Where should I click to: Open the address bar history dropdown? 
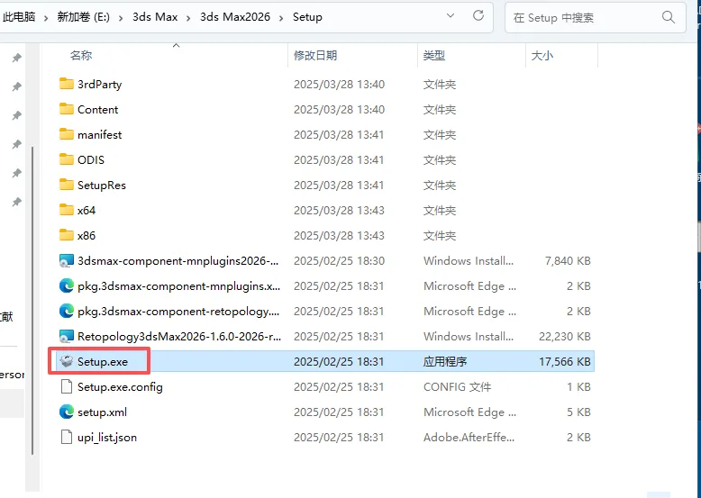451,15
